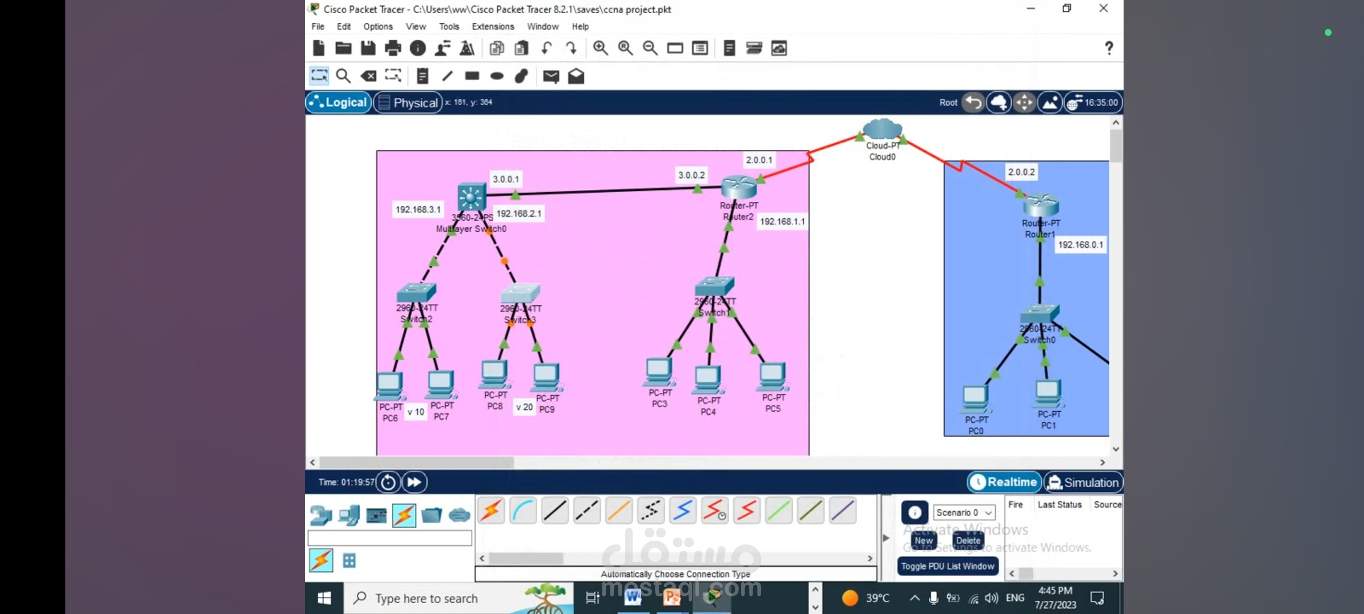
Task: Open the Tools menu
Action: (448, 26)
